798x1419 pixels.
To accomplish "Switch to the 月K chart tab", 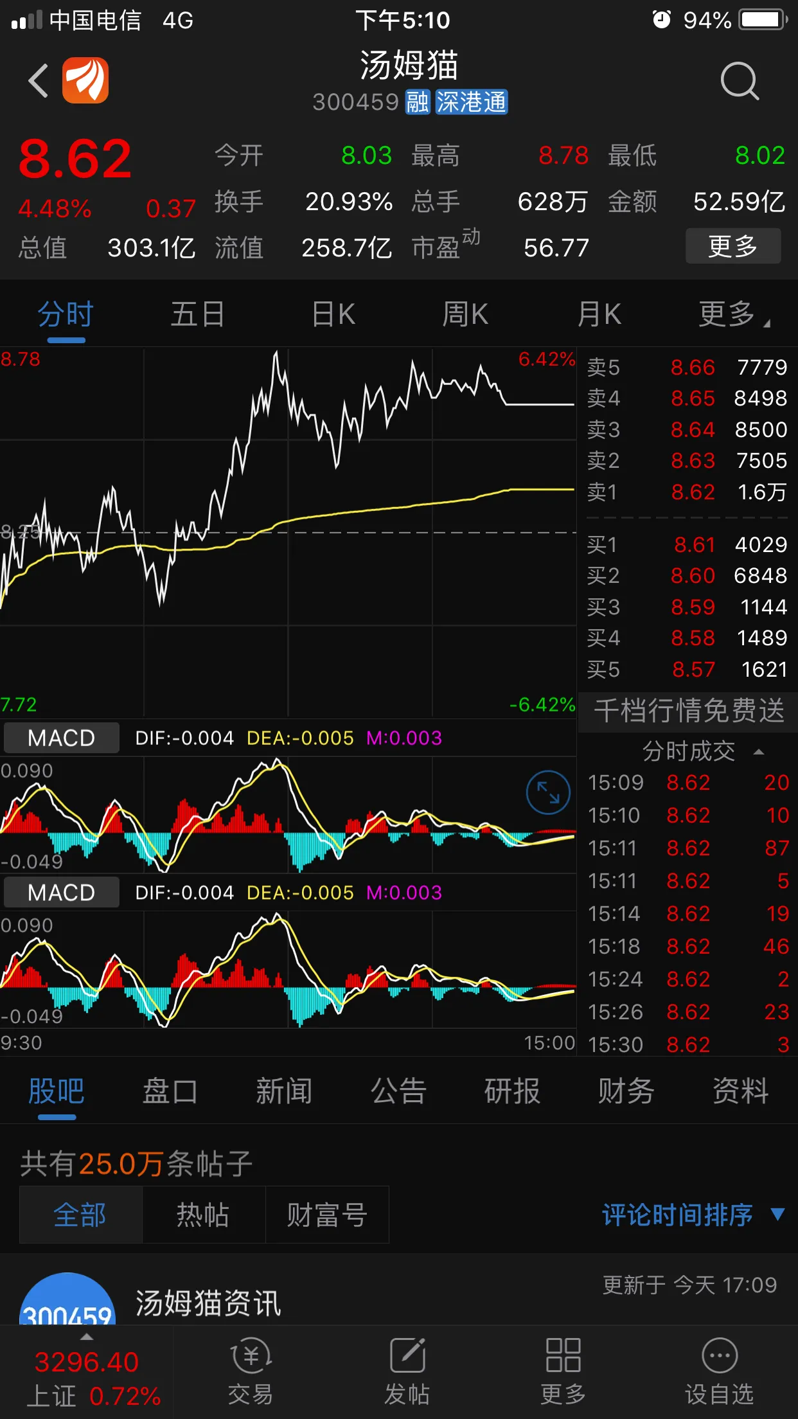I will (x=599, y=315).
